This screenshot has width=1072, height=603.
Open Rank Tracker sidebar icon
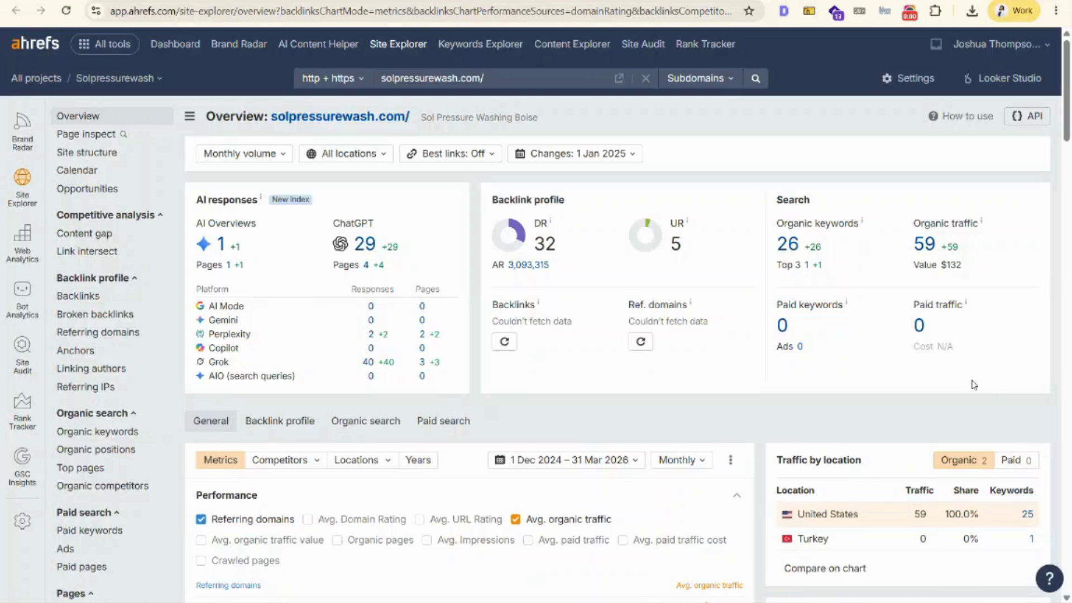(x=22, y=410)
